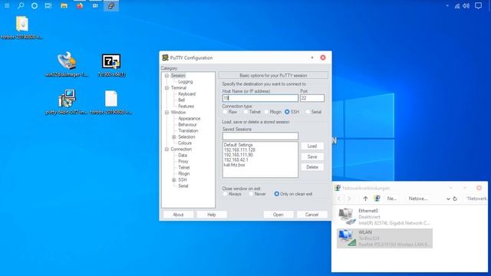The height and width of the screenshot is (276, 491).
Task: Select Default Settings saved session
Action: point(239,145)
